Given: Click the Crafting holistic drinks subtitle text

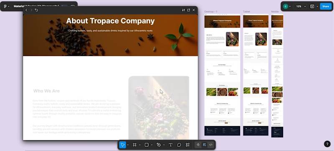Looking at the screenshot, I should point(110,31).
